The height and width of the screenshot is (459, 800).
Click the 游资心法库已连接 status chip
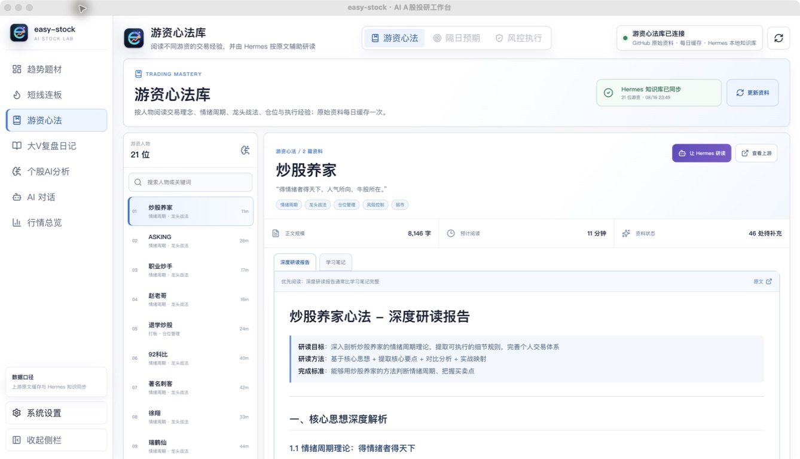pyautogui.click(x=689, y=38)
